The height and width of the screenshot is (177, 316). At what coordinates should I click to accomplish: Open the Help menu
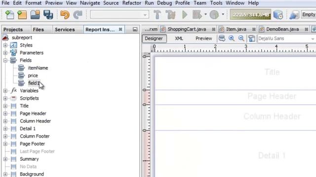[253, 3]
